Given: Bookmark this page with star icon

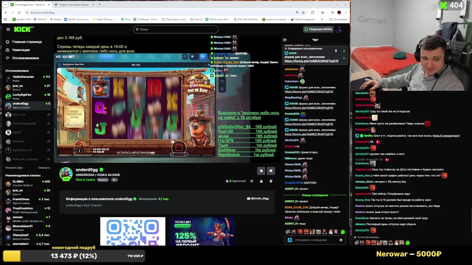Looking at the screenshot, I should pyautogui.click(x=303, y=13).
